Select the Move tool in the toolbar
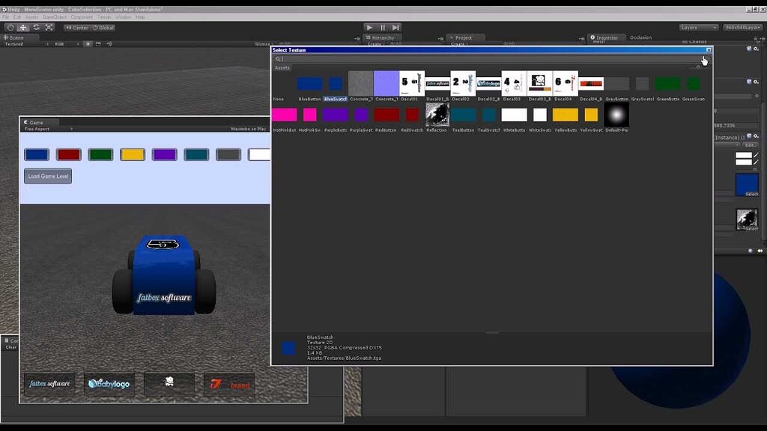 22,27
